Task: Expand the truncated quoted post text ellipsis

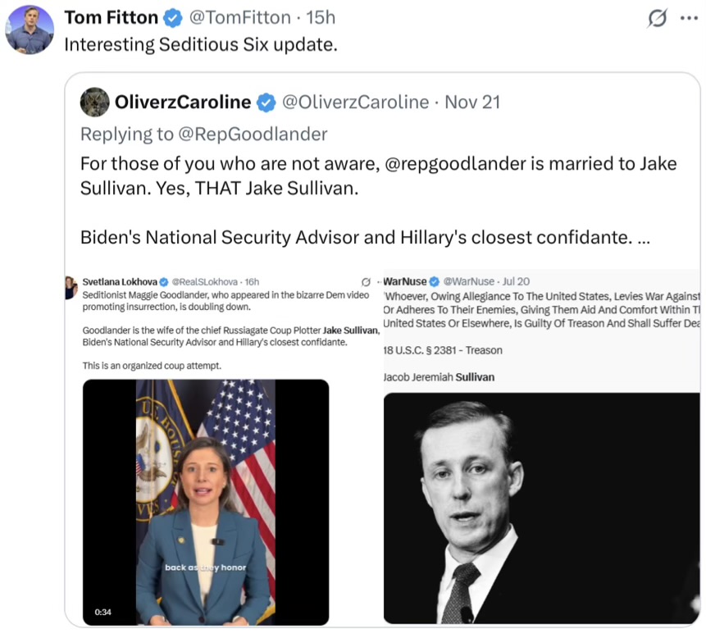Action: pos(644,238)
